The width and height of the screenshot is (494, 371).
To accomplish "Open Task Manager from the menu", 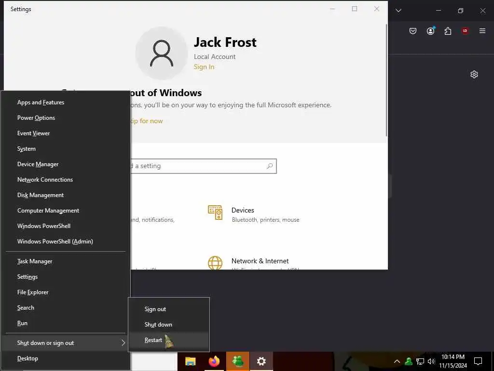I will point(66,261).
